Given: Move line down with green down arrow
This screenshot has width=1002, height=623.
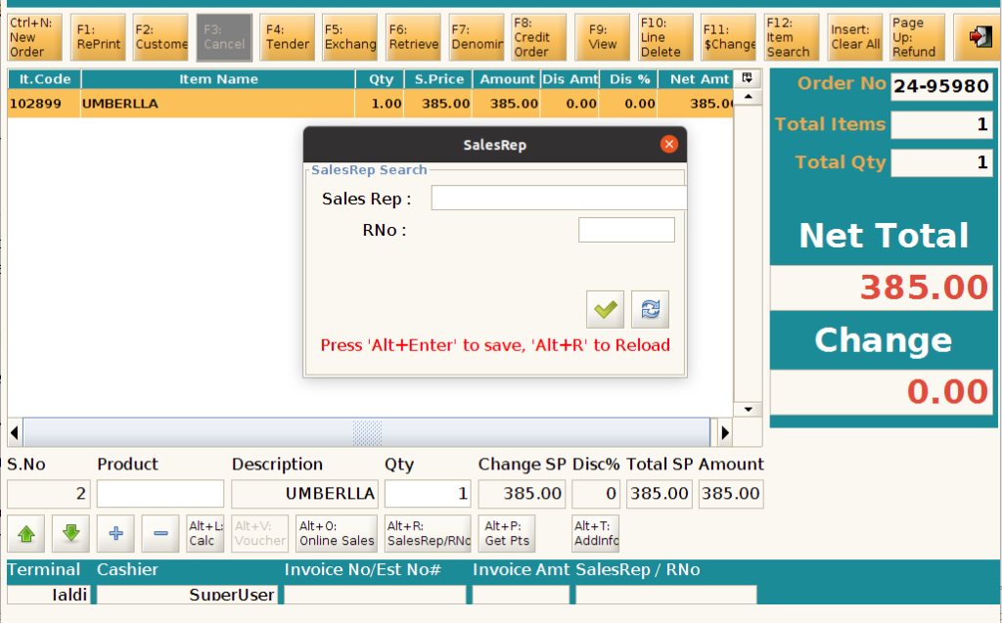Looking at the screenshot, I should click(x=70, y=534).
